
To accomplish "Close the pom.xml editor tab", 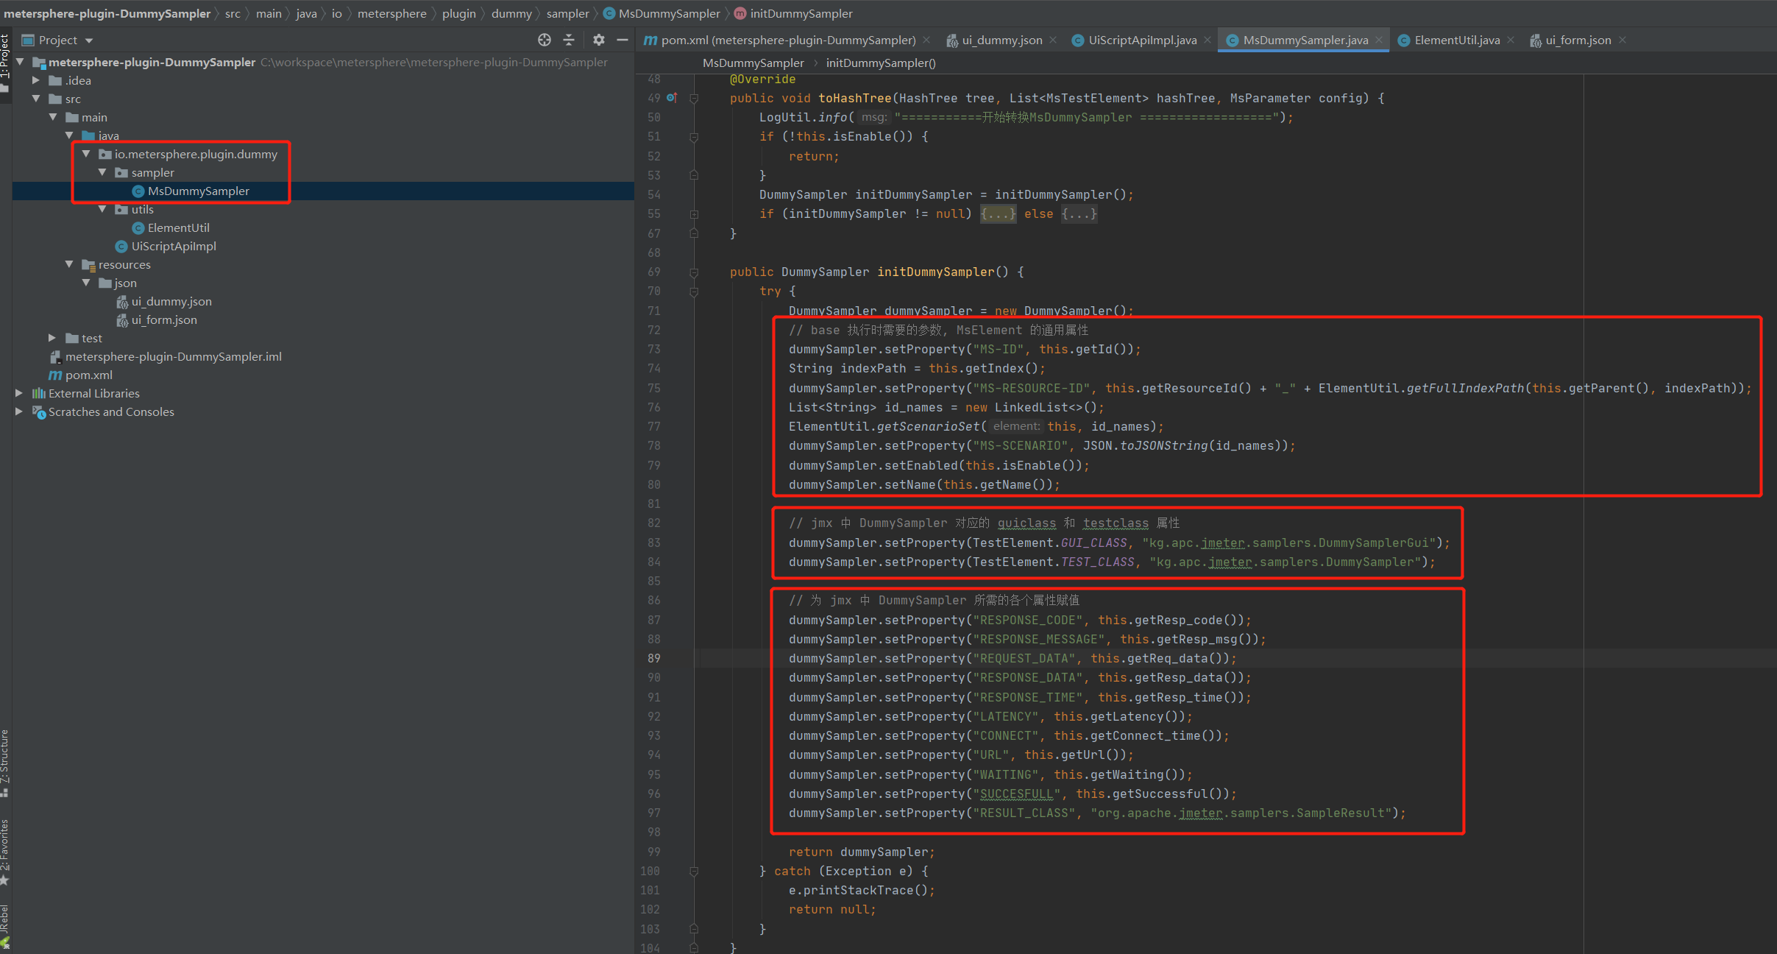I will click(x=926, y=40).
